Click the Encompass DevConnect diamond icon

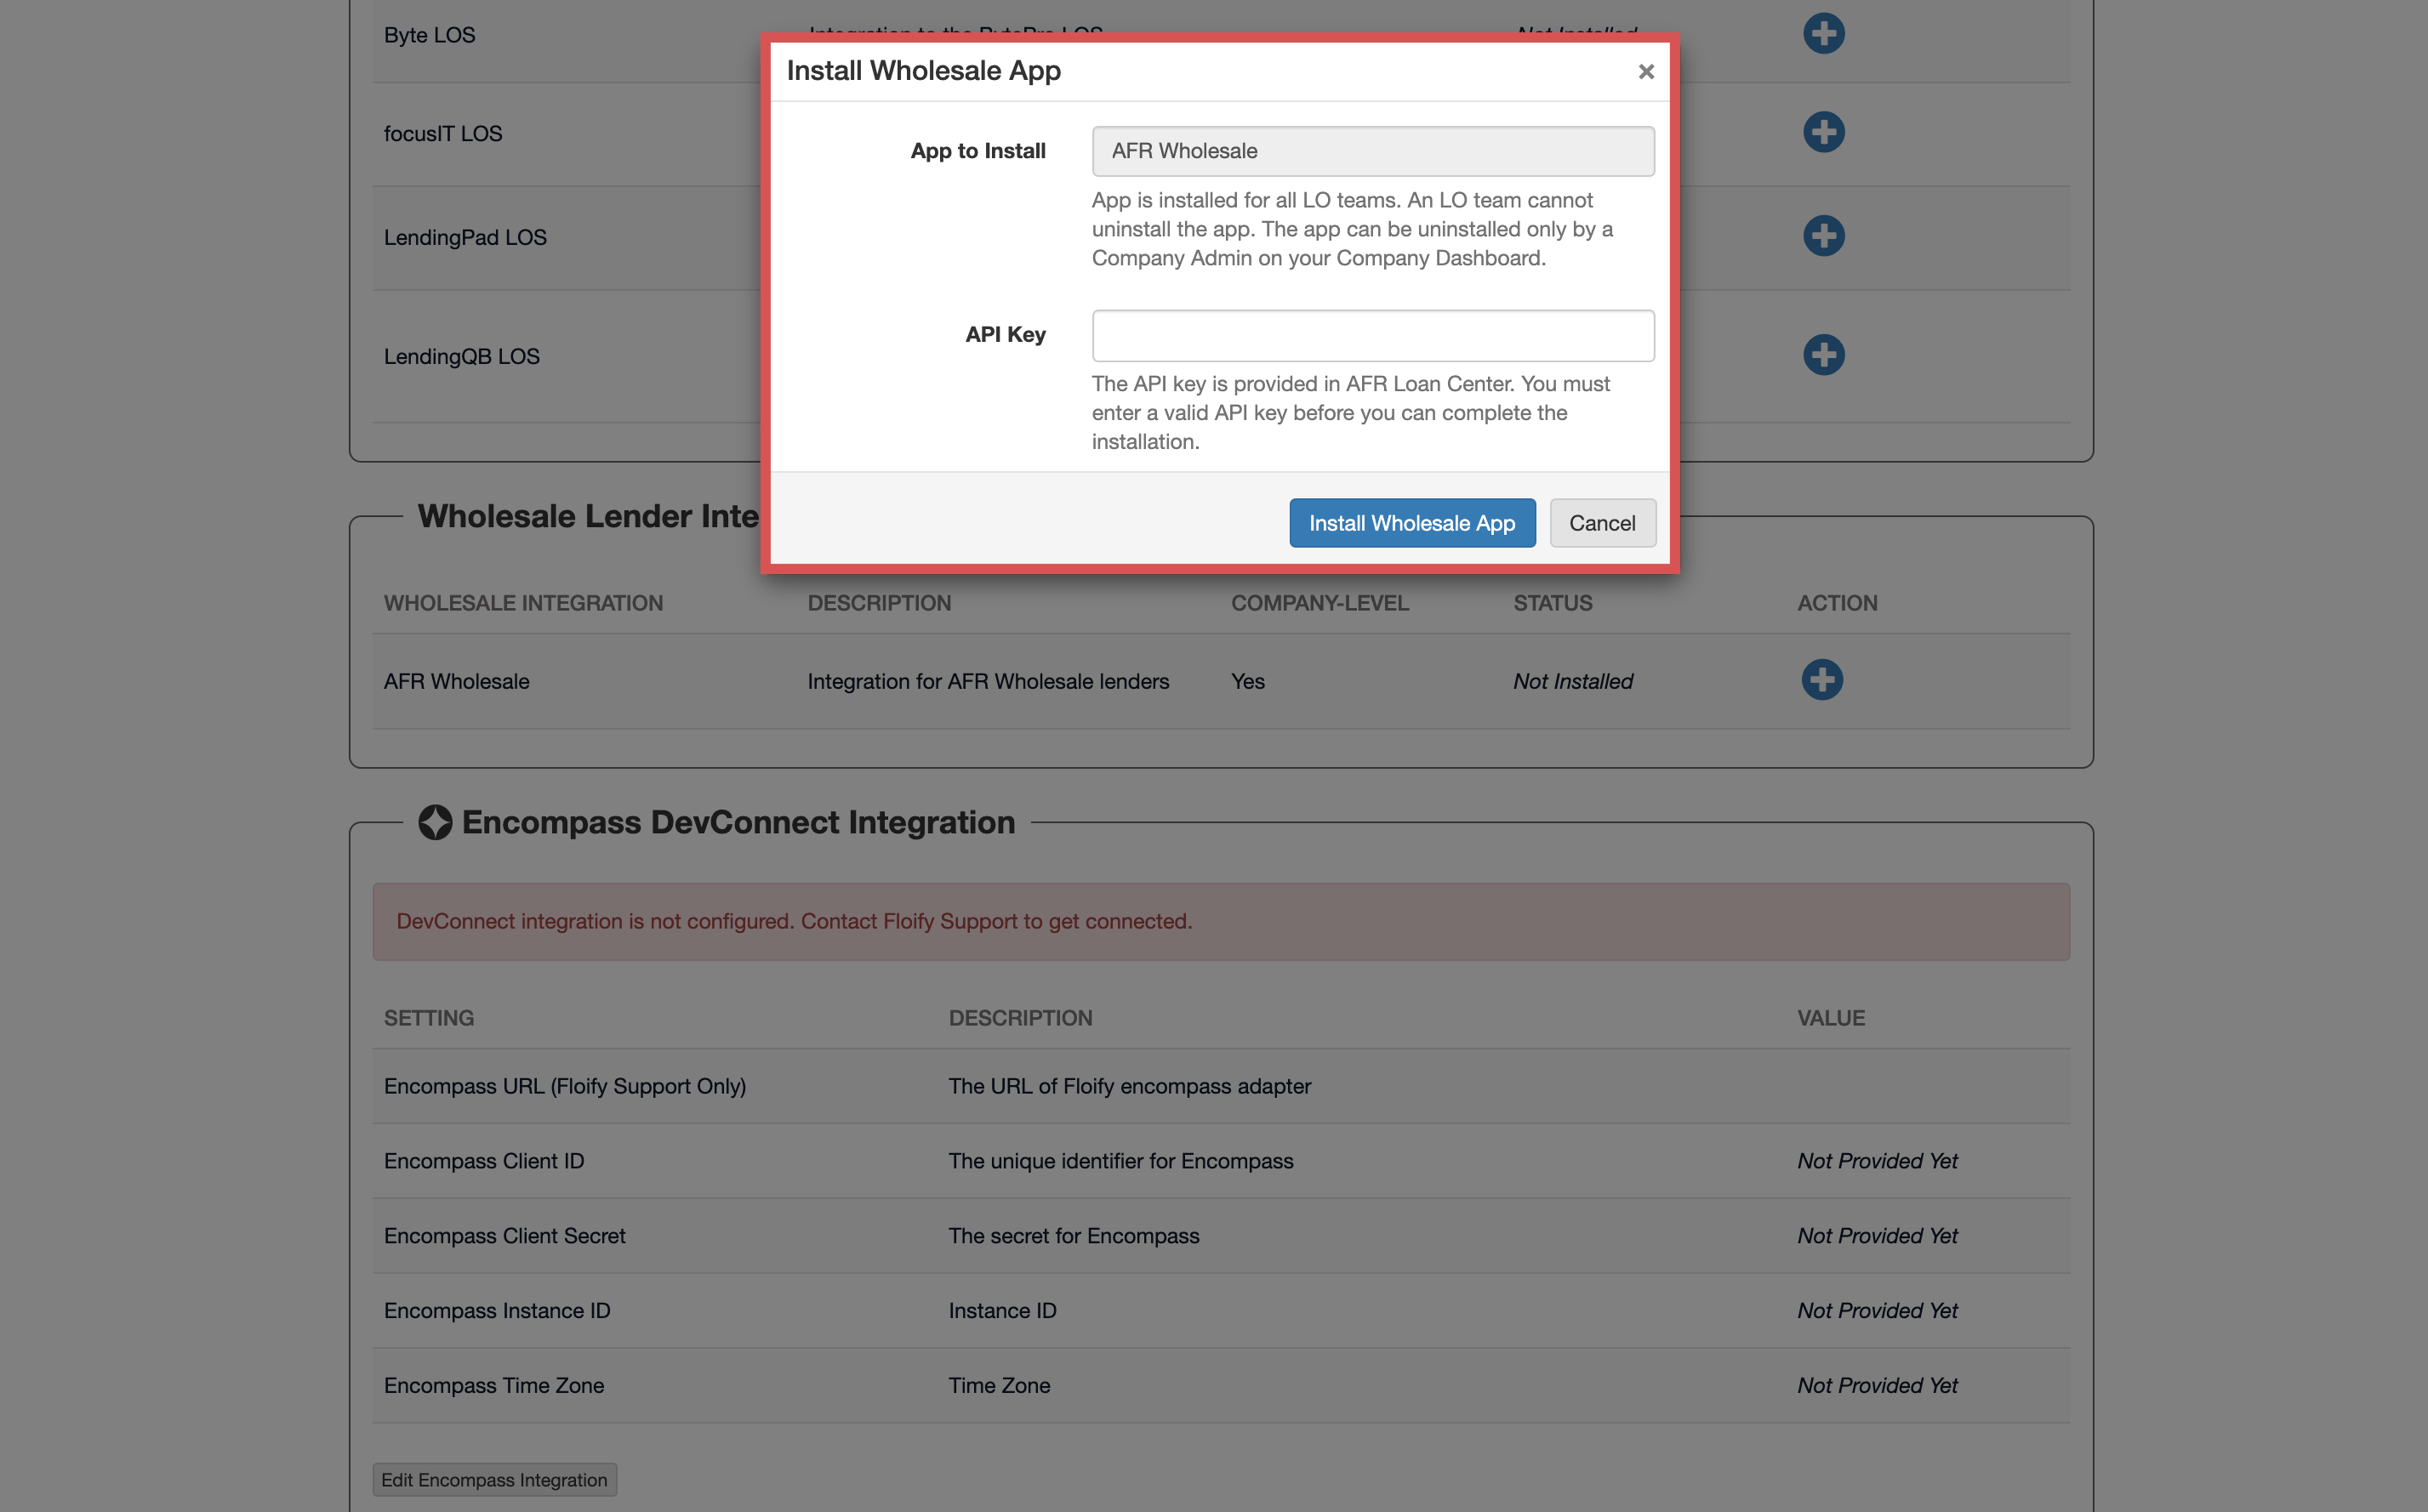pos(434,822)
